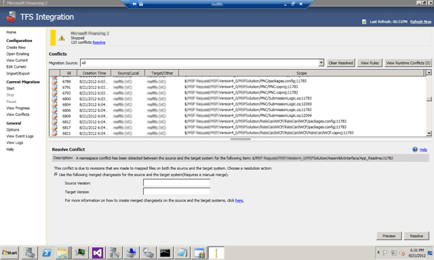434x260 pixels.
Task: Click the blue Help question-mark icon
Action: click(x=415, y=150)
